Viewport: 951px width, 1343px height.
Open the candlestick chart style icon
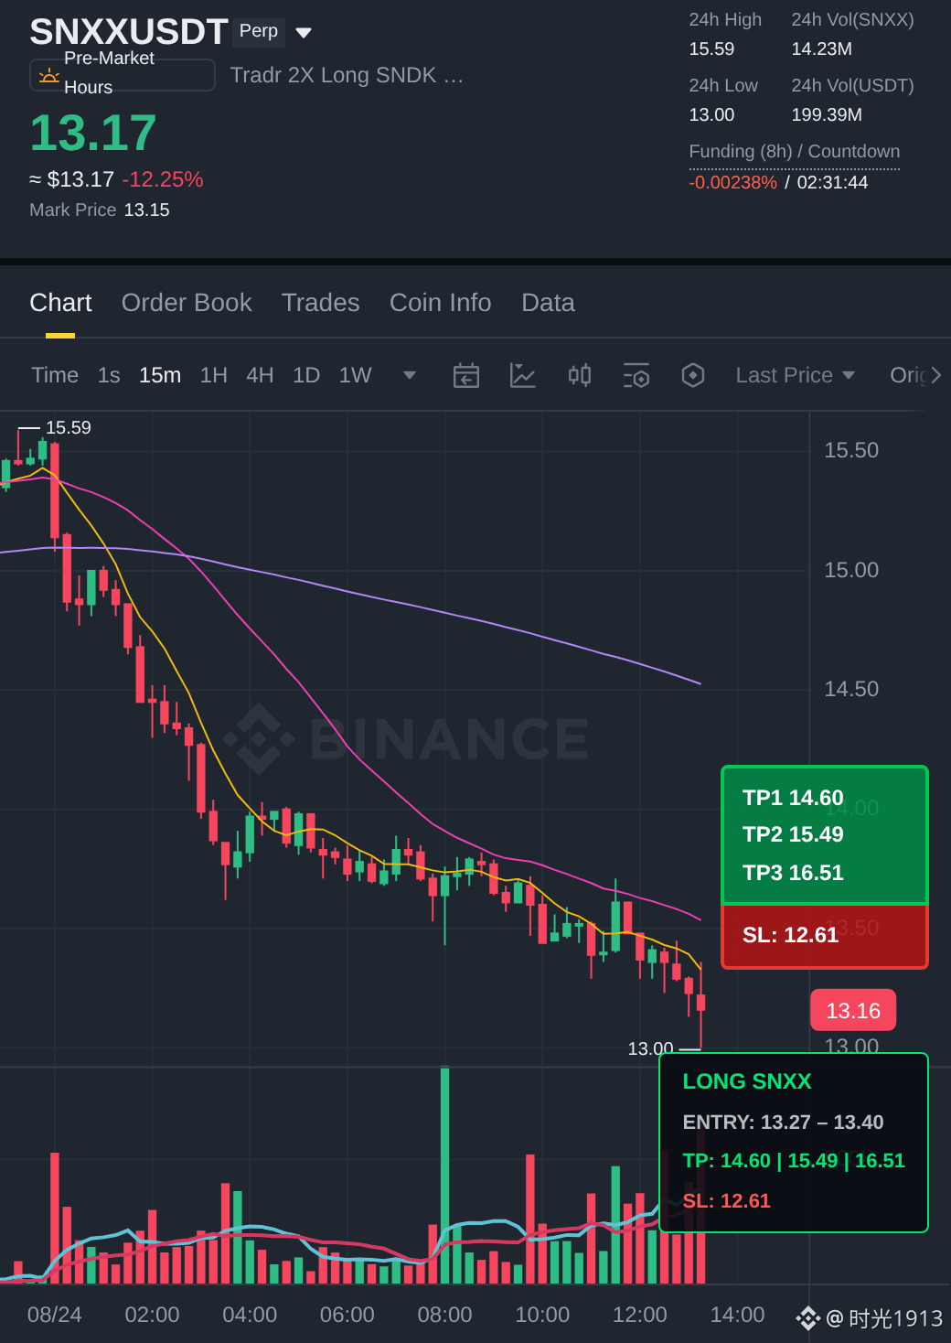580,375
